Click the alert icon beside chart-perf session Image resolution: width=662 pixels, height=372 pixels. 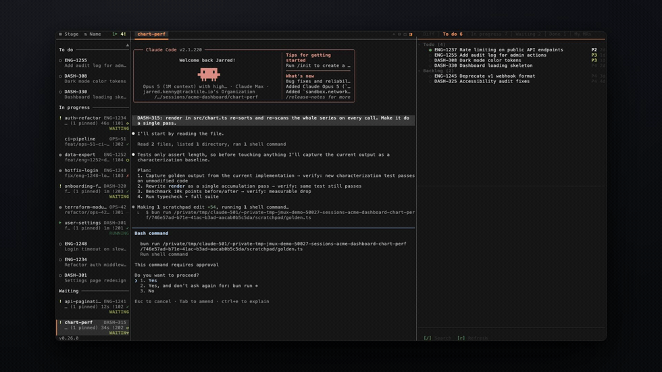60,322
